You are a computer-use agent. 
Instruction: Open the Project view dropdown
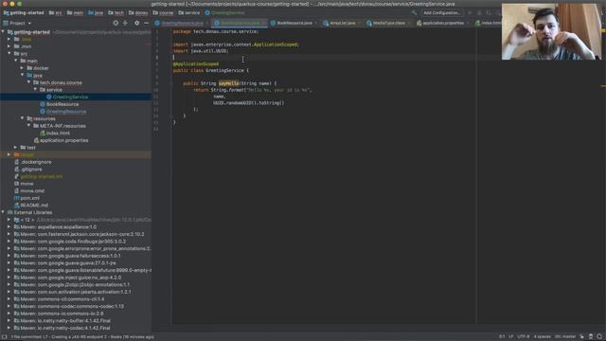point(17,23)
